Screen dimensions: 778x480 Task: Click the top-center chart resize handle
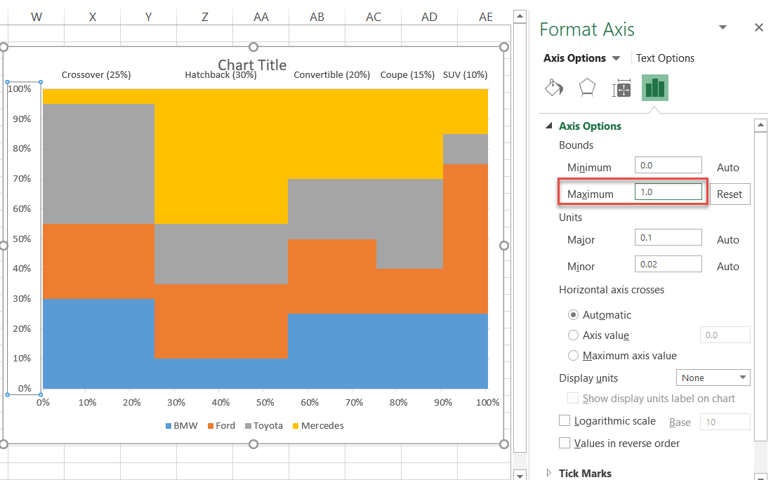click(x=253, y=47)
